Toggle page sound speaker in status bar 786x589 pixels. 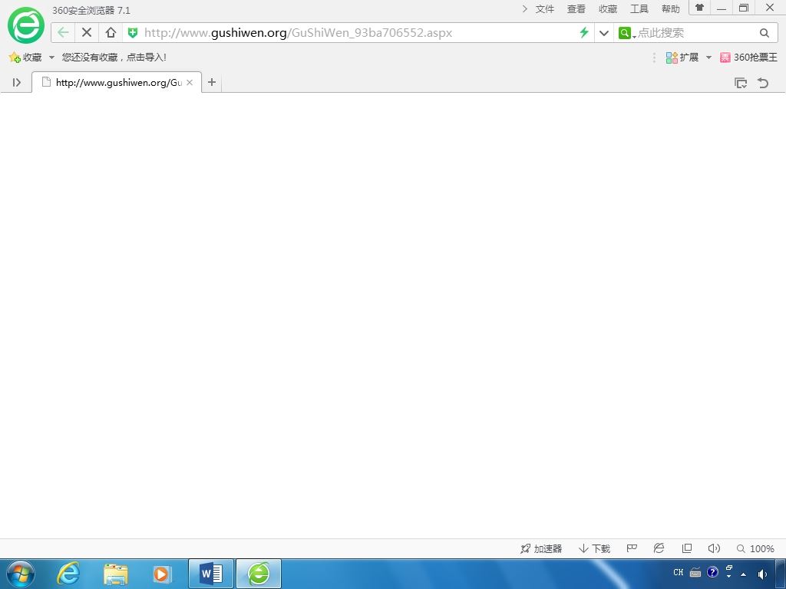coord(714,548)
